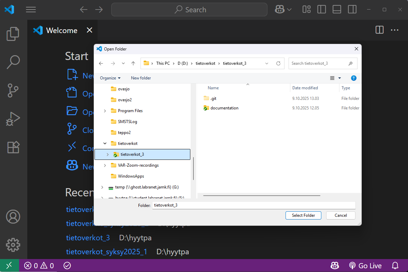The height and width of the screenshot is (272, 408).
Task: Open the Organize menu
Action: click(x=110, y=78)
